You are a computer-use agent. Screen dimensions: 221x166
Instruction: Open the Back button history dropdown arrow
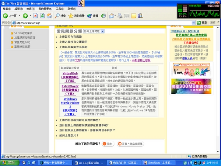coord(19,15)
